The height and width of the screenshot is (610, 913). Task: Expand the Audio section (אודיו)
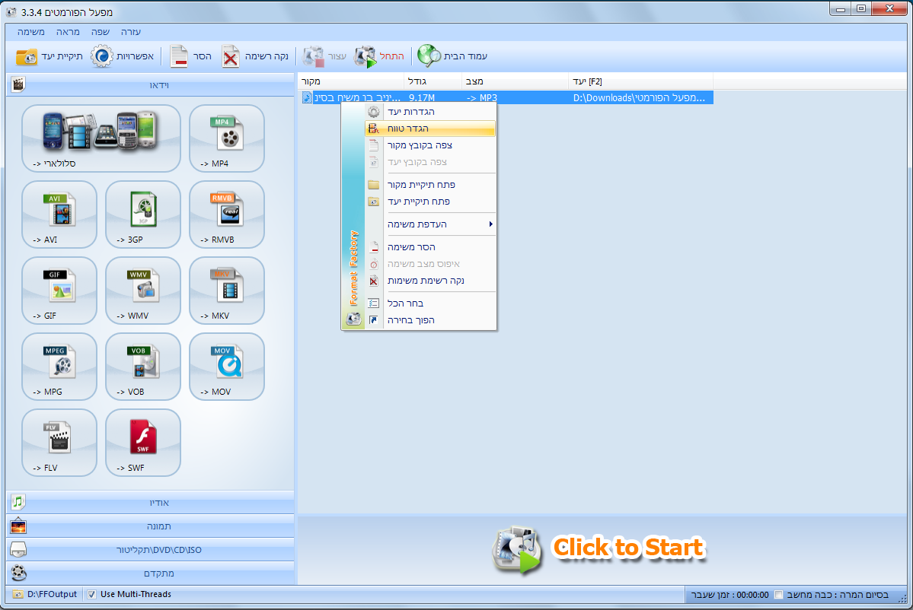pyautogui.click(x=151, y=503)
